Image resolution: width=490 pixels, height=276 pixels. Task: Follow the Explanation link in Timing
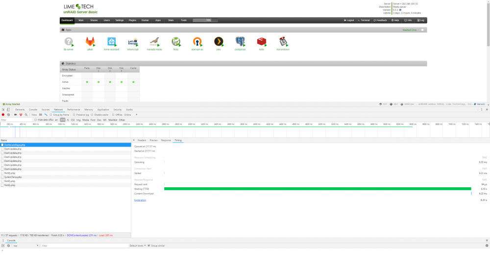click(140, 200)
